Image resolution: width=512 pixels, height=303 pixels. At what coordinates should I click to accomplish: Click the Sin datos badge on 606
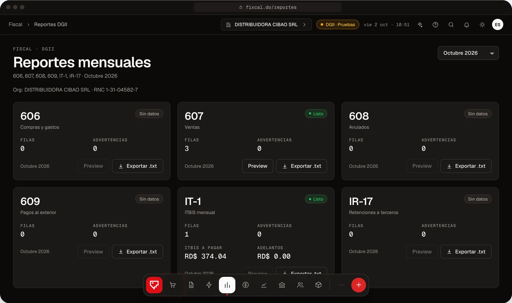[149, 114]
